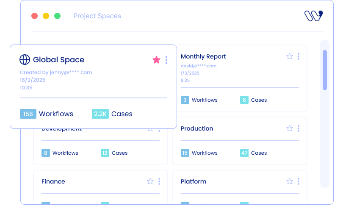The height and width of the screenshot is (206, 343).
Task: Open Development's 12 Cases count
Action: click(105, 153)
